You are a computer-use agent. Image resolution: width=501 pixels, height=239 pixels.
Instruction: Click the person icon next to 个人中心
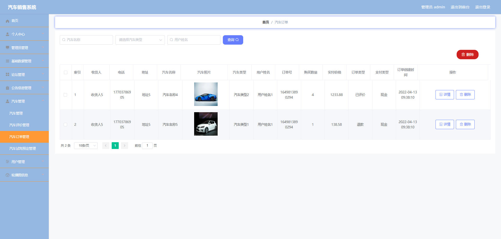(x=8, y=34)
